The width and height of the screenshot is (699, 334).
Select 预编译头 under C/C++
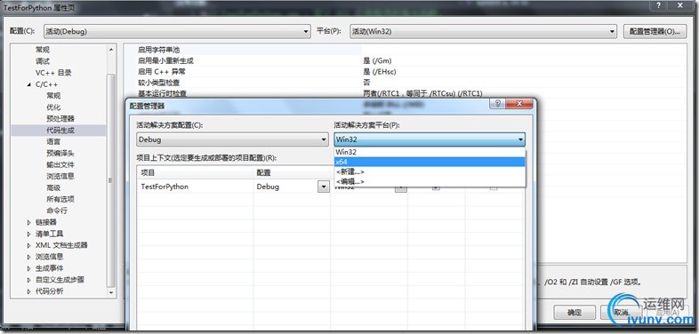coord(60,153)
